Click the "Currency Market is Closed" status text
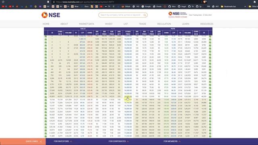This screenshot has width=258, height=145. [x=178, y=17]
